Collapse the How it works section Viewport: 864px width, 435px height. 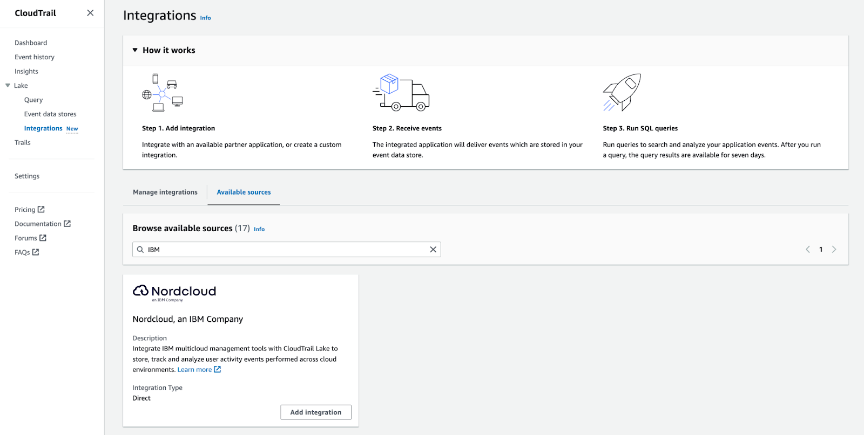(x=135, y=50)
